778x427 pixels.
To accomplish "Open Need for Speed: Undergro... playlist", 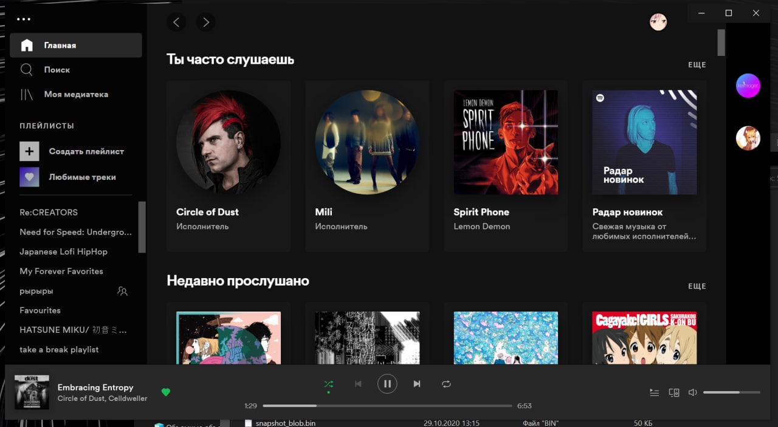I will click(75, 232).
